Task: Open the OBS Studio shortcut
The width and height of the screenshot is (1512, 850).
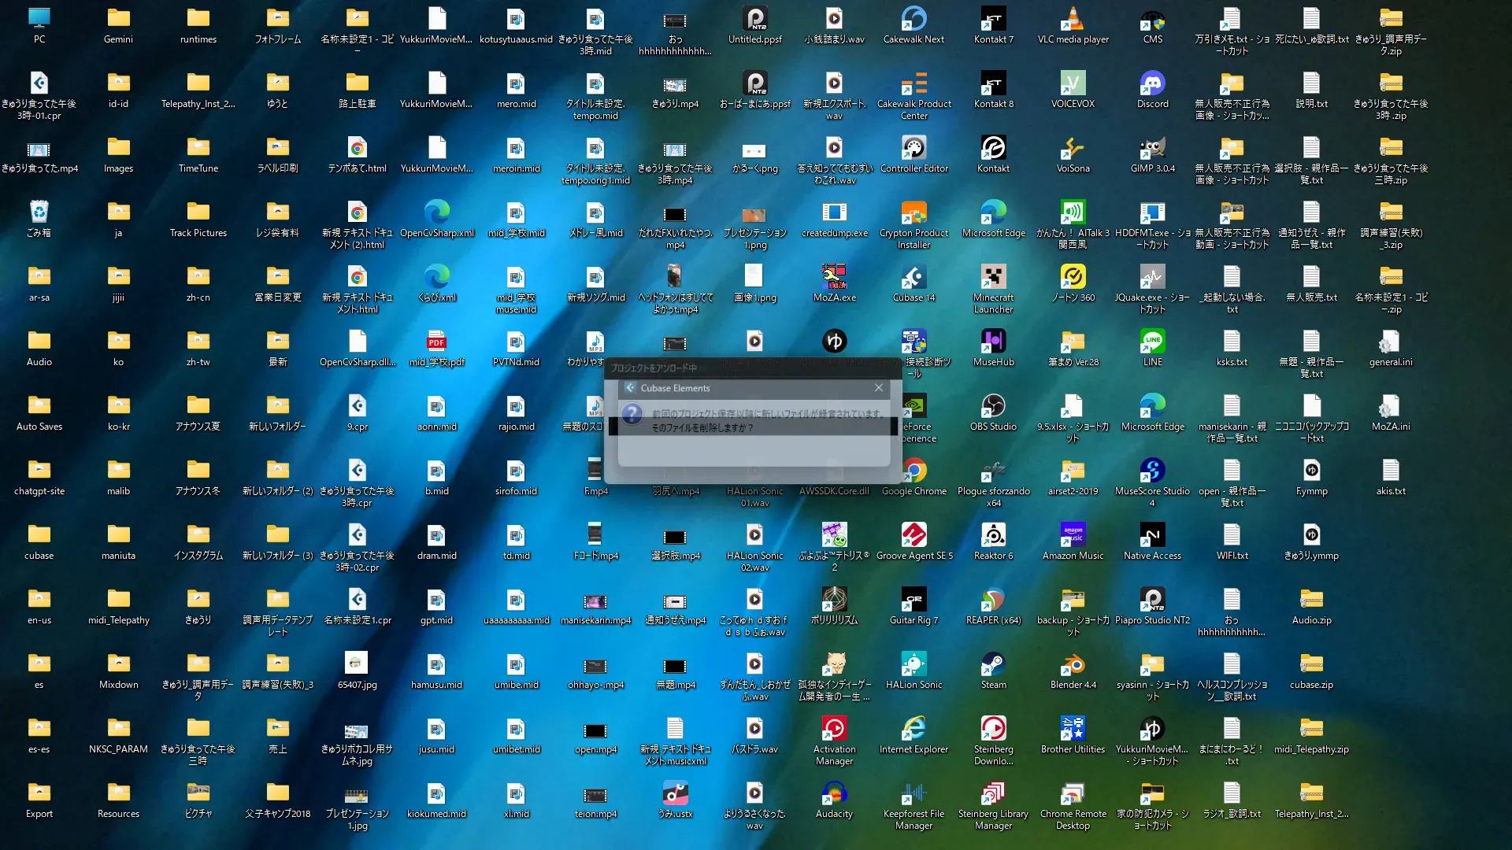Action: coord(993,407)
